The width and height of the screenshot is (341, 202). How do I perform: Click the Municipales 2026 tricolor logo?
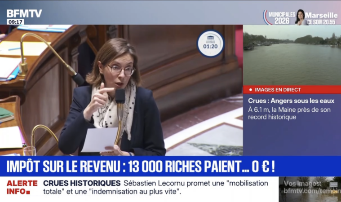click(x=279, y=17)
